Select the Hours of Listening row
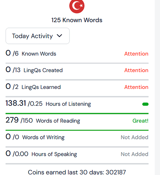Image resolution: width=160 pixels, height=175 pixels. 77,104
